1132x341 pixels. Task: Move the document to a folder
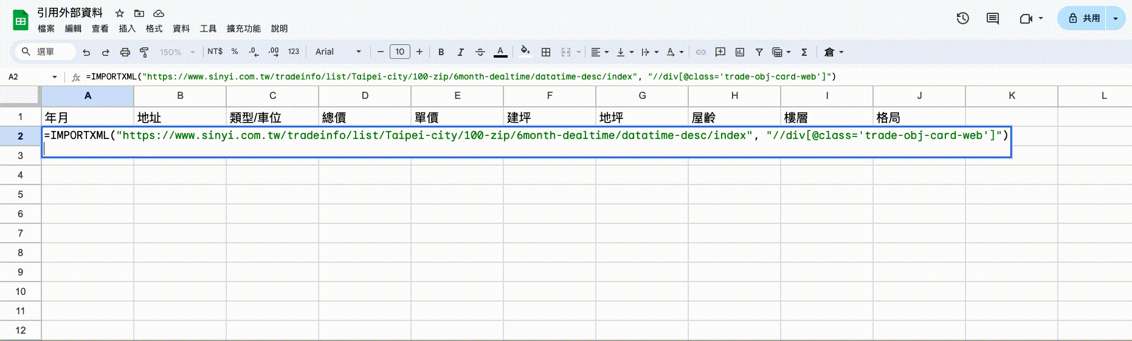click(x=139, y=13)
